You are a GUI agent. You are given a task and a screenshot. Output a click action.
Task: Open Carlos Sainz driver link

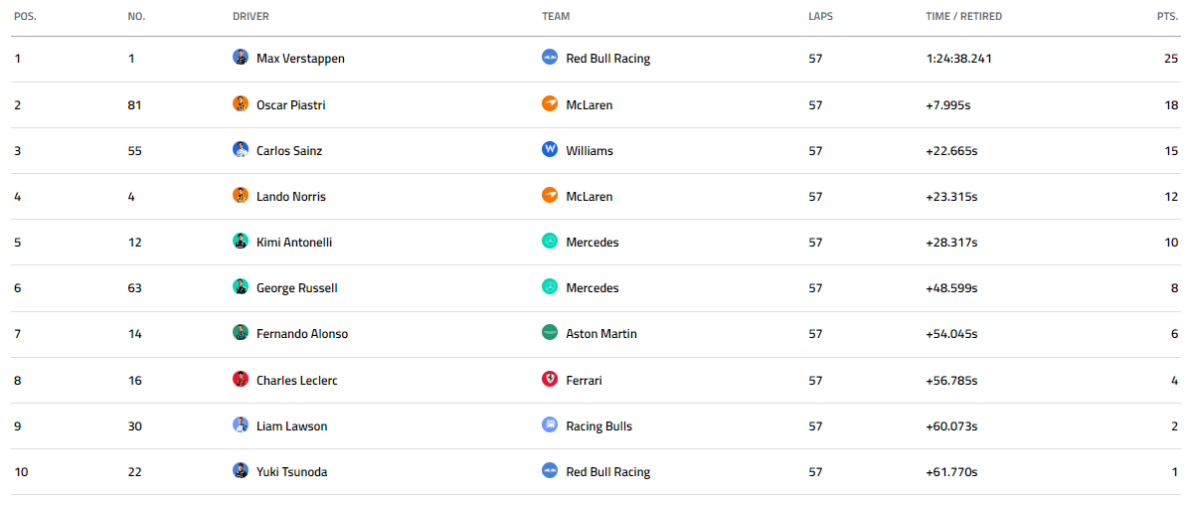(x=289, y=150)
